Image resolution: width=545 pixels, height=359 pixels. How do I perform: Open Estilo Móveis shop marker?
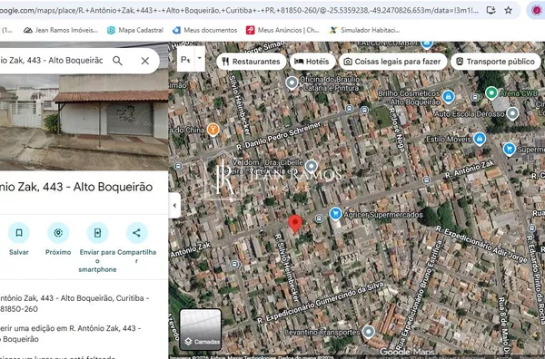[x=480, y=139]
